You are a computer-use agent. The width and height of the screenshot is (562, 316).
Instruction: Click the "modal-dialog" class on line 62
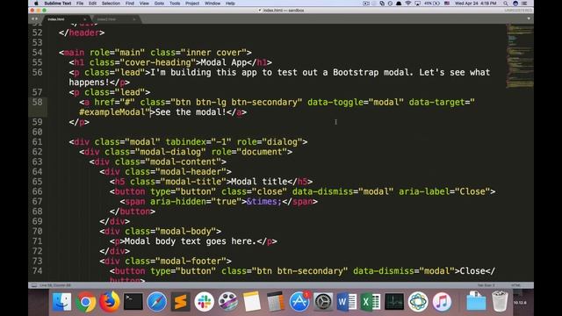coord(170,152)
